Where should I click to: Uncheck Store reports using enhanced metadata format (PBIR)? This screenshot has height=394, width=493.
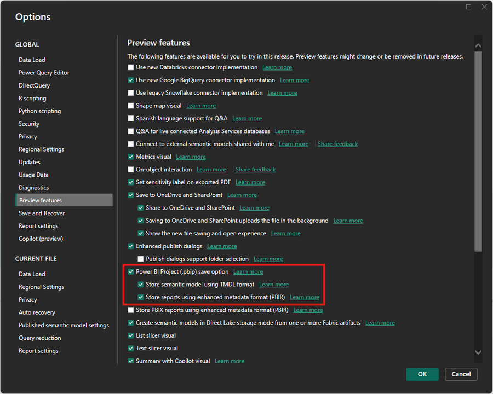coord(141,297)
